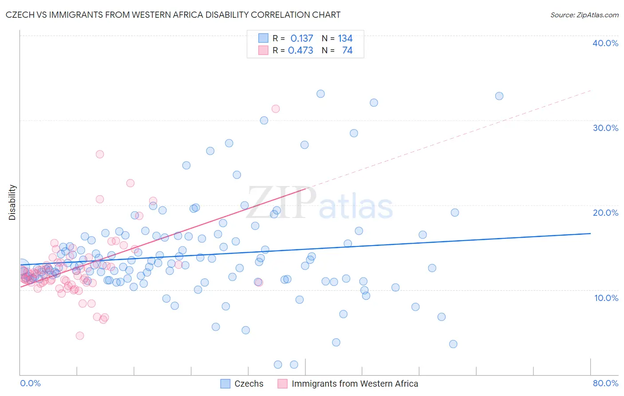Click the R value 0.473
The image size is (624, 396).
(300, 50)
